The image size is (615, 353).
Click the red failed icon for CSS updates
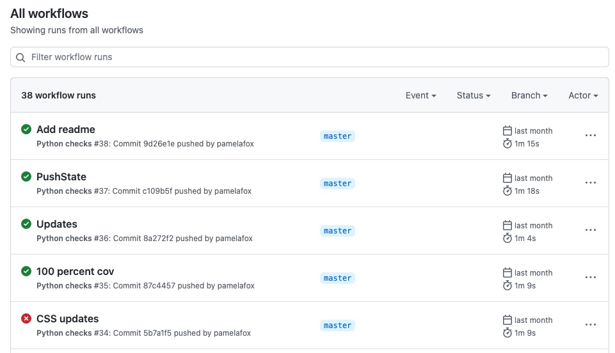click(x=26, y=318)
